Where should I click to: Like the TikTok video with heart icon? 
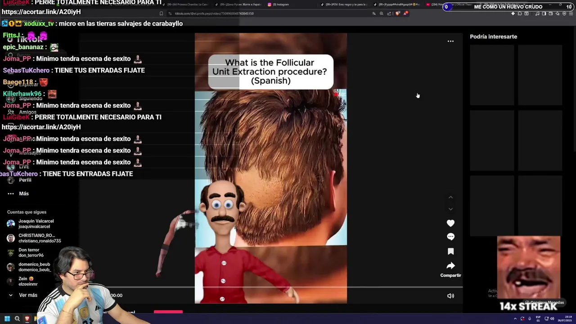pos(450,223)
